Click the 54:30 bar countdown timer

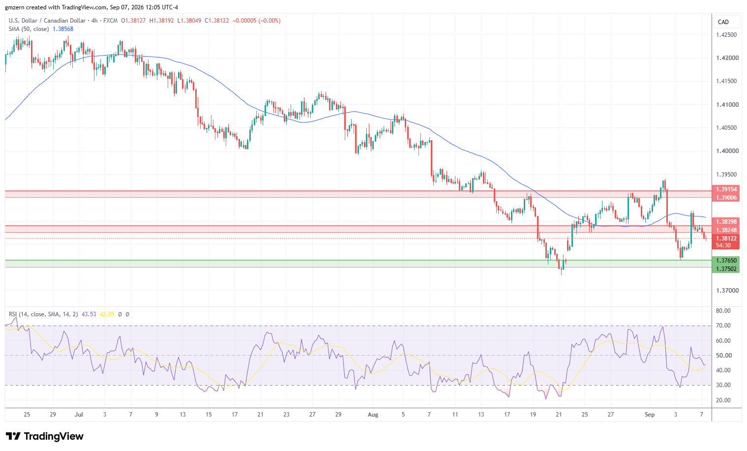pos(723,245)
